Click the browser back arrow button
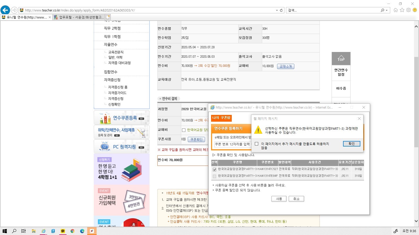The image size is (419, 235). pyautogui.click(x=5, y=10)
